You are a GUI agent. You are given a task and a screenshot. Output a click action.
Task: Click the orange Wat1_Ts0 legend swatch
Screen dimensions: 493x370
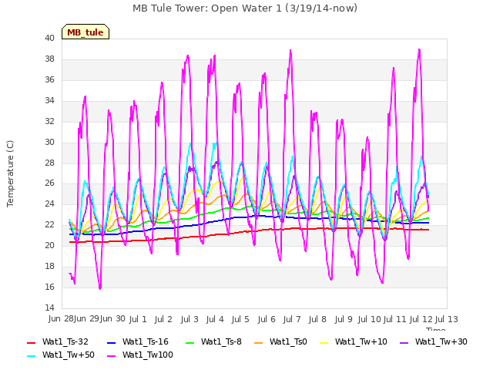pyautogui.click(x=259, y=342)
